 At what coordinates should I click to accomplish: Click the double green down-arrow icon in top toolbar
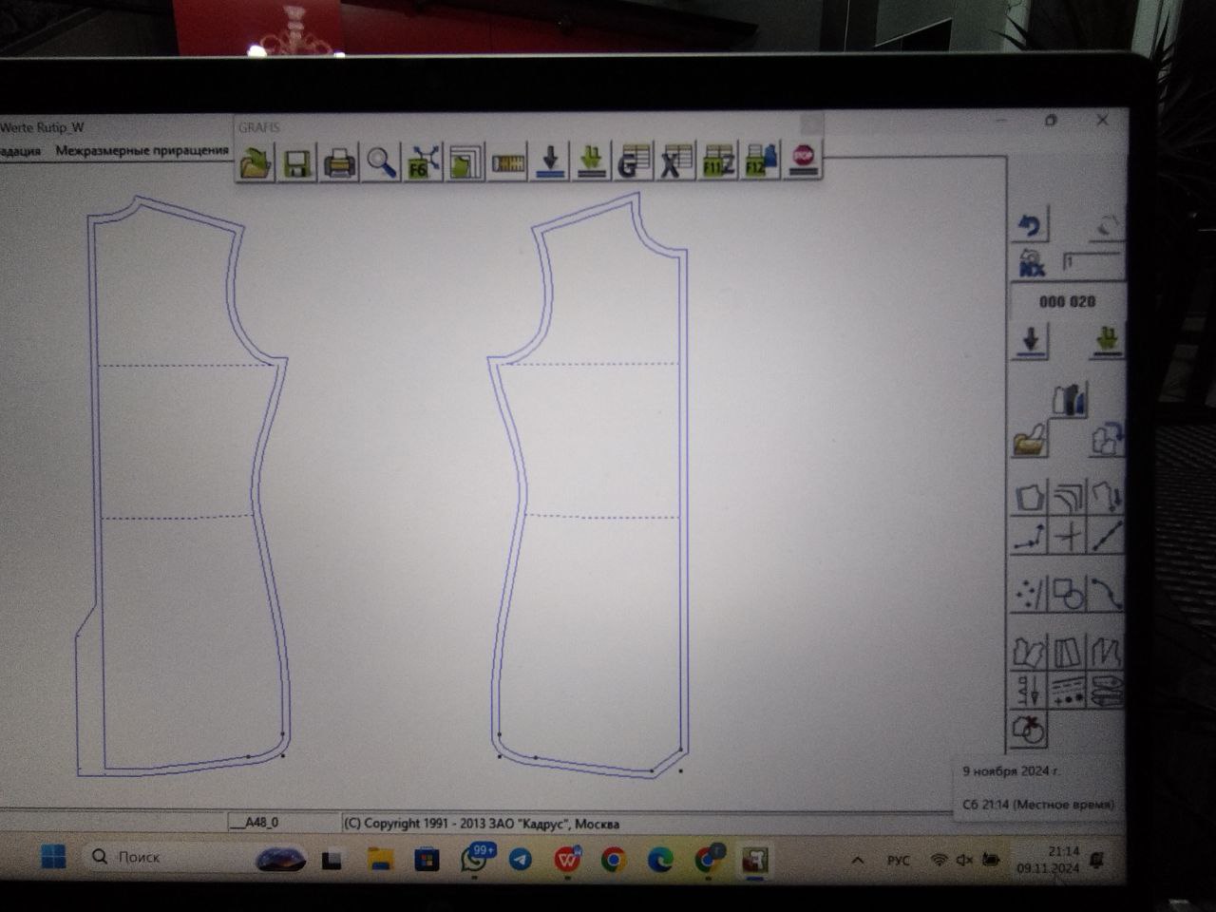pyautogui.click(x=592, y=161)
